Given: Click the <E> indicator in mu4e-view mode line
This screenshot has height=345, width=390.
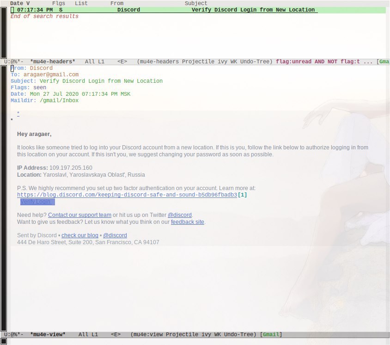Looking at the screenshot, I should 116,334.
